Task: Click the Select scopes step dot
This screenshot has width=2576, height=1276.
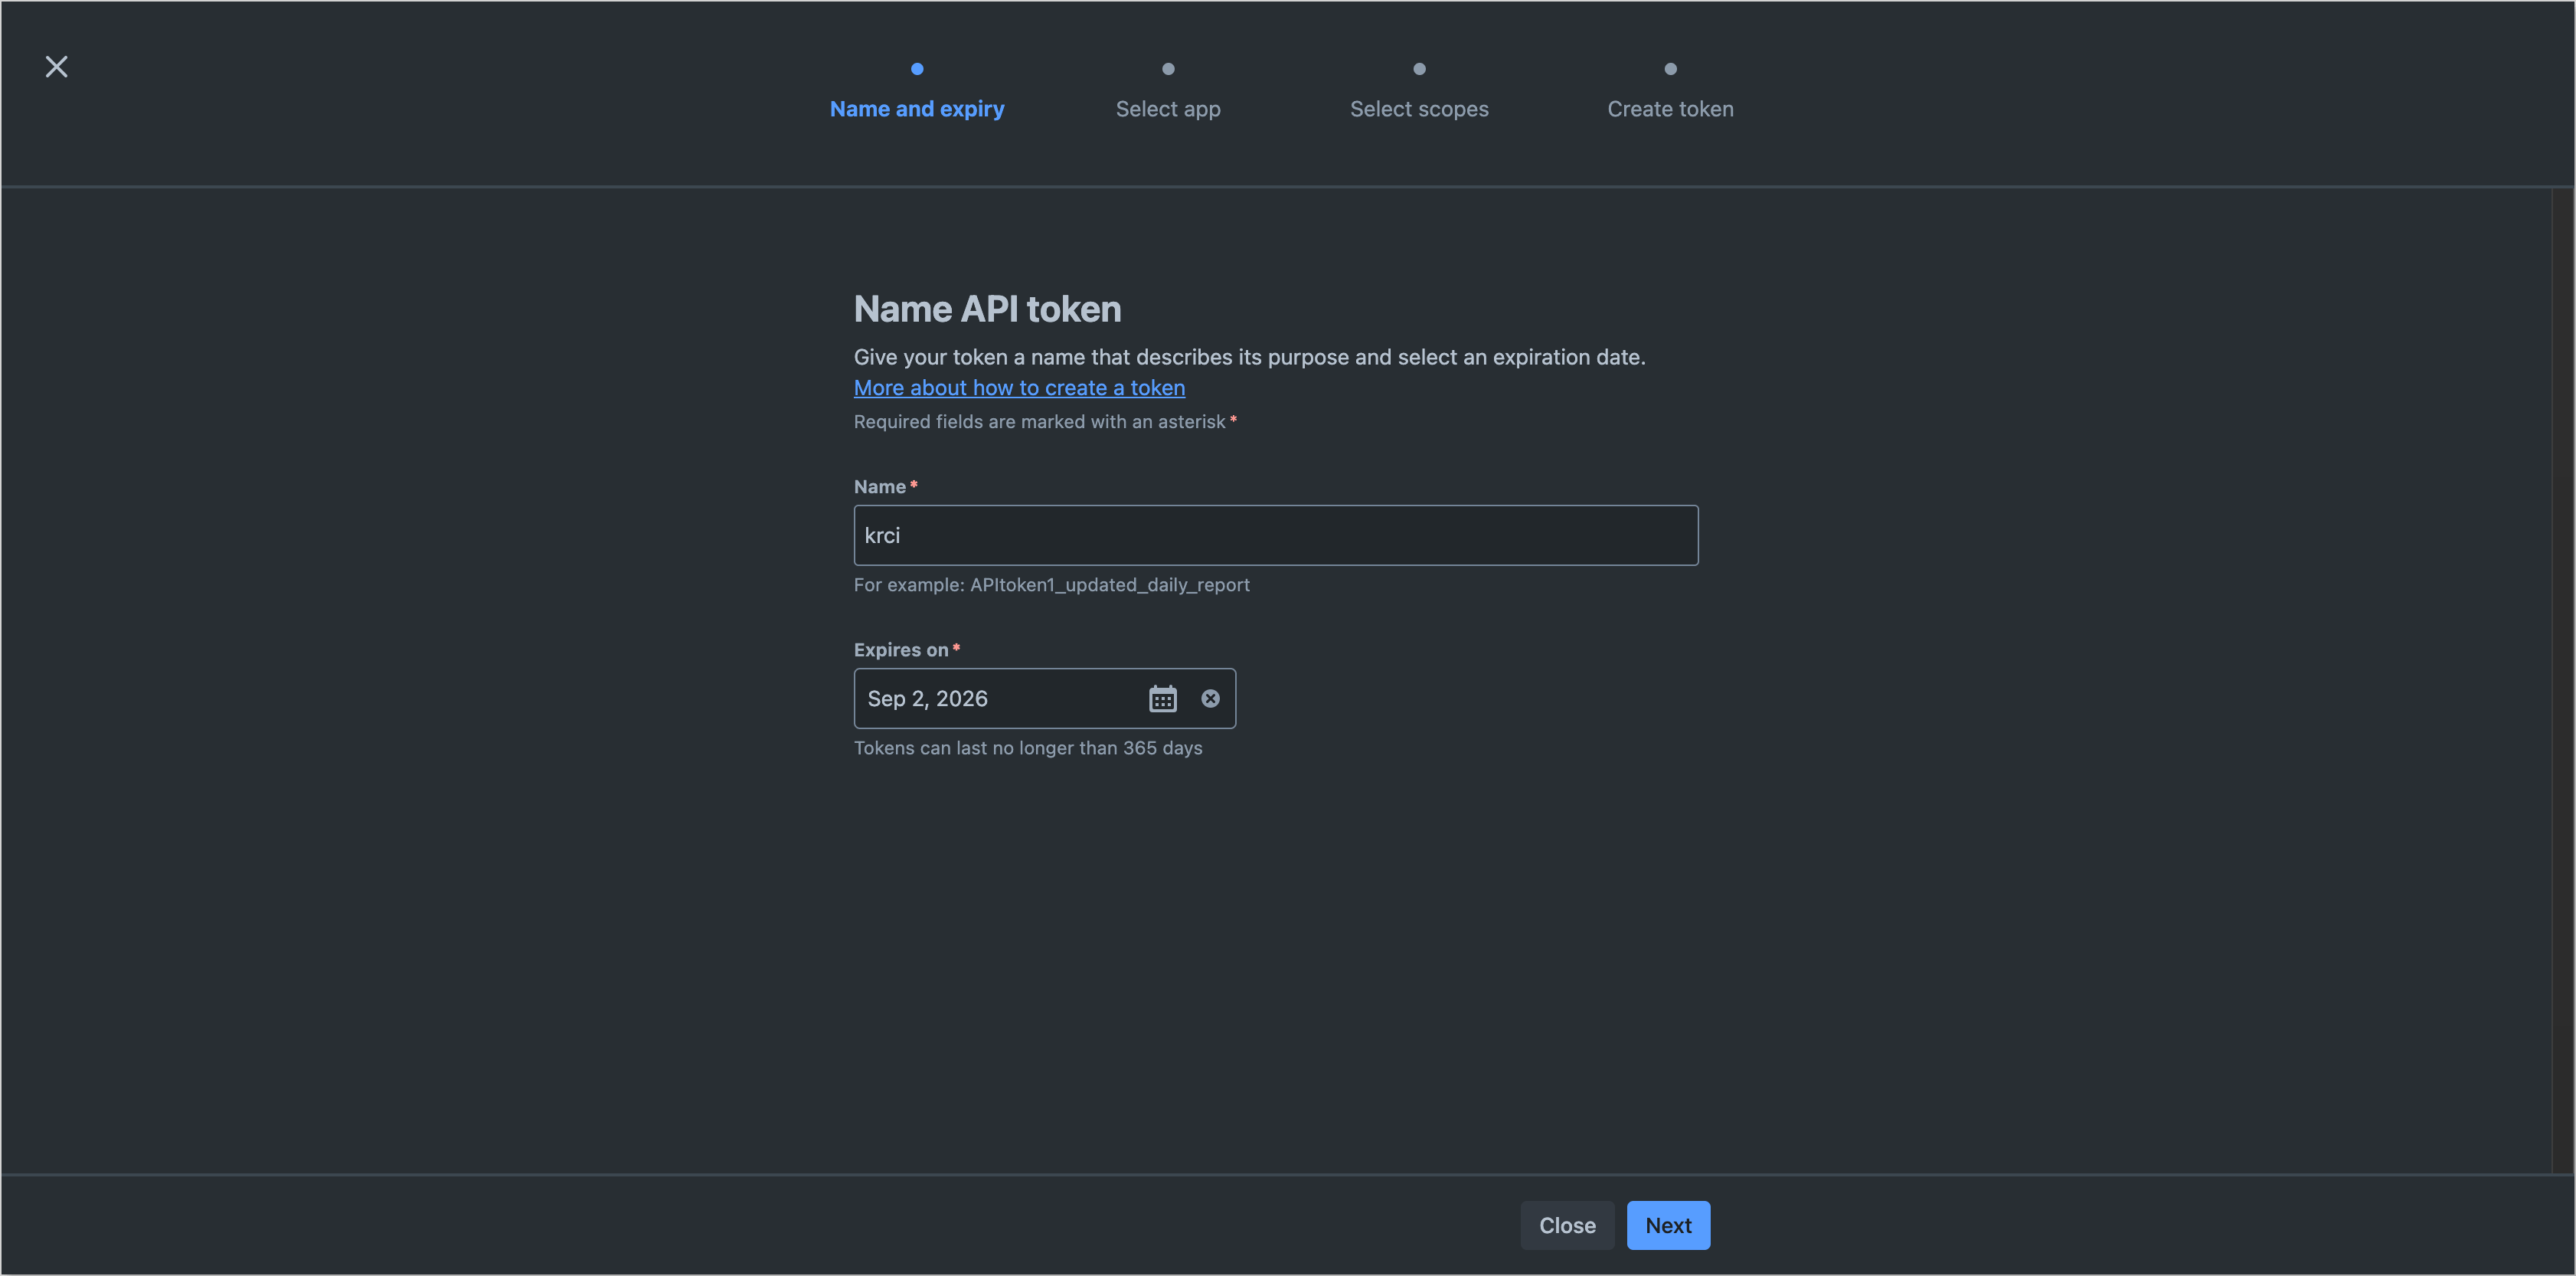Action: [x=1418, y=69]
